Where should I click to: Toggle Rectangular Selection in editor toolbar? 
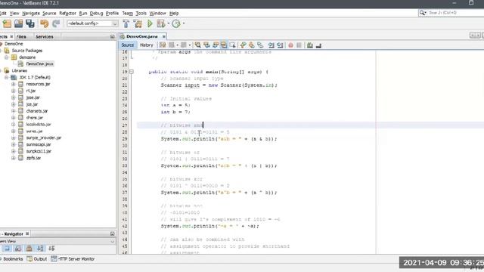point(232,45)
